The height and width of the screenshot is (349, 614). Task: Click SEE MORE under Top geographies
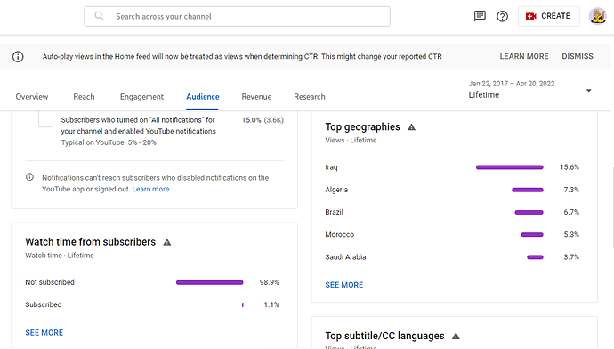click(344, 285)
